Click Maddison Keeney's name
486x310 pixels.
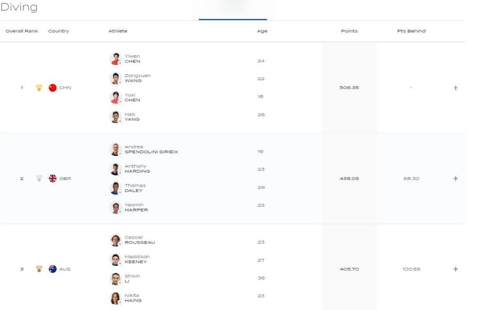pyautogui.click(x=138, y=260)
